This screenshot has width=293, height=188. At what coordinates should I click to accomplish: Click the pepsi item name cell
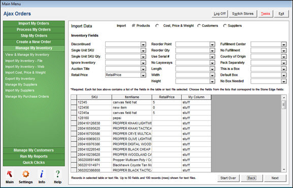click(x=132, y=118)
